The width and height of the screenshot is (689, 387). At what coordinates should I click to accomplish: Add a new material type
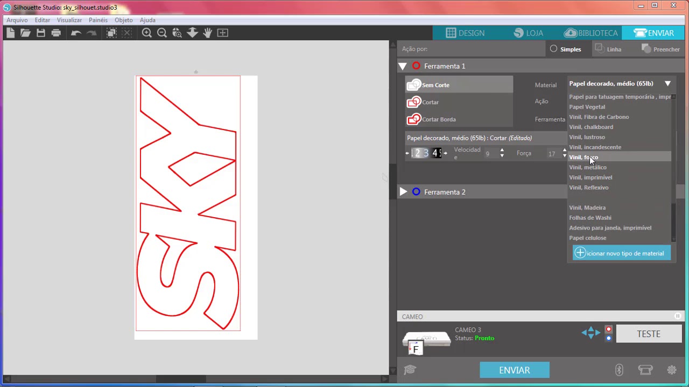tap(622, 253)
